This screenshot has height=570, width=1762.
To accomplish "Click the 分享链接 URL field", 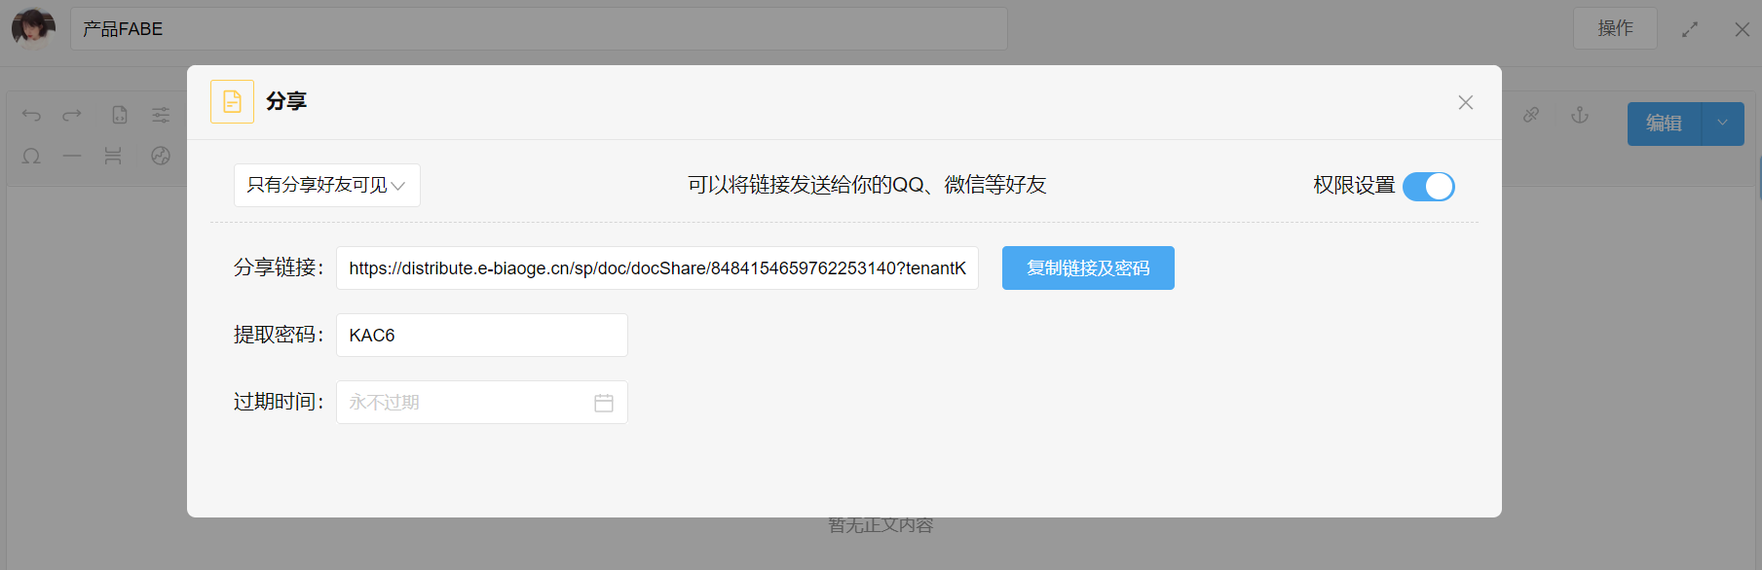I will [656, 267].
